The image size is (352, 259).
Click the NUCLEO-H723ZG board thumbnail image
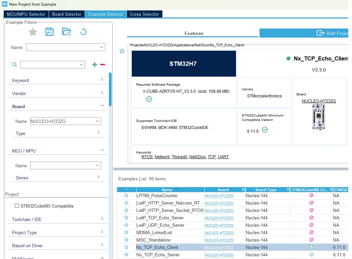pyautogui.click(x=319, y=117)
